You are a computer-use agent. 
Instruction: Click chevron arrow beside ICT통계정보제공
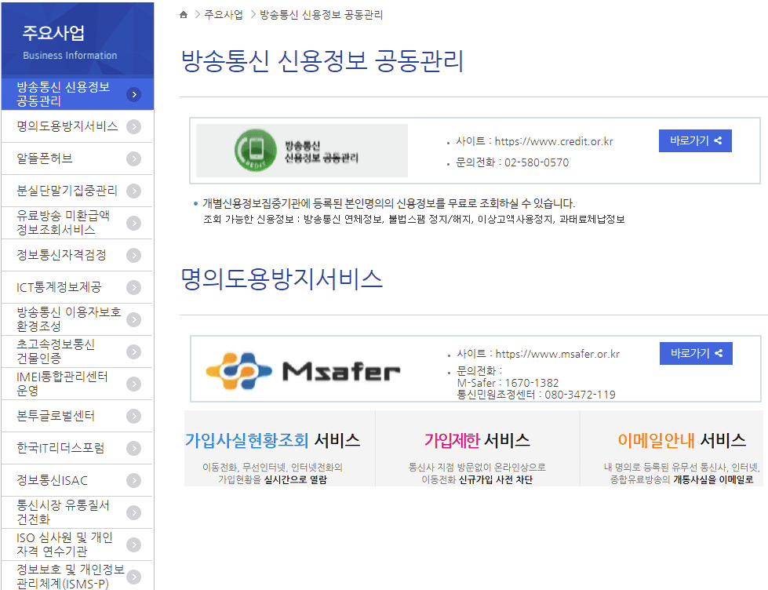pos(133,288)
